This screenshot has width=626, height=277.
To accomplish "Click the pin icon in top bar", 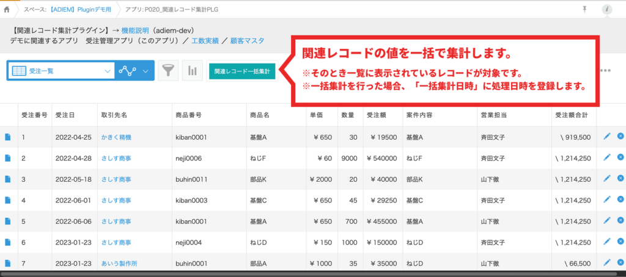I will click(585, 9).
